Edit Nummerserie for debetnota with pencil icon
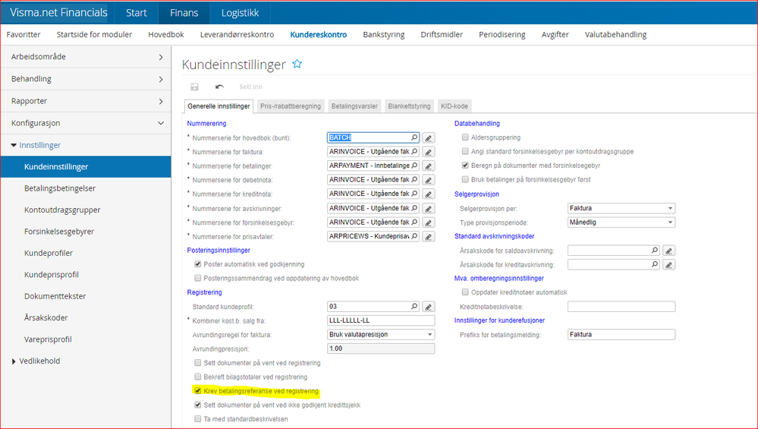This screenshot has height=429, width=758. (428, 180)
